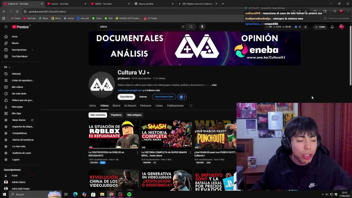This screenshot has height=198, width=352.
Task: Open Gmail bookmark
Action: (15, 18)
